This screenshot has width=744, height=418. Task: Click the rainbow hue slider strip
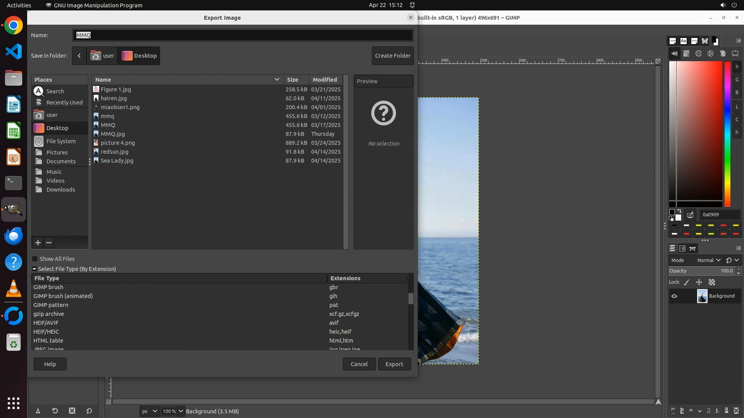[727, 134]
